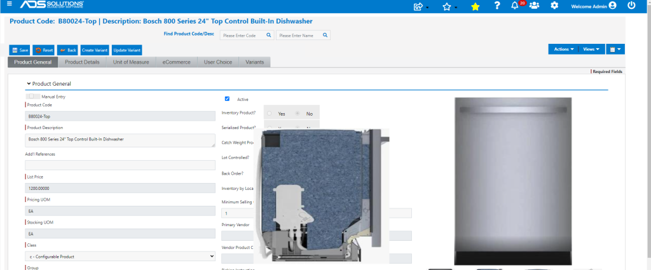The width and height of the screenshot is (651, 270).
Task: Click the Please Enter Name field
Action: click(x=303, y=35)
